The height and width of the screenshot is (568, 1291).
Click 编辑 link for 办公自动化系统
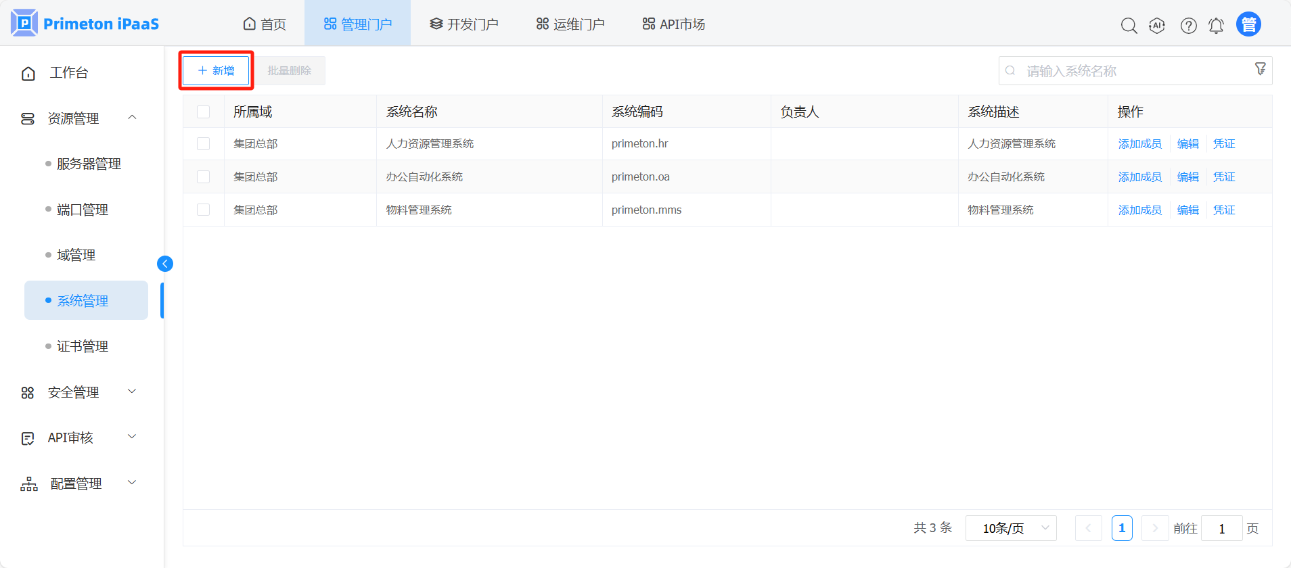click(1187, 176)
